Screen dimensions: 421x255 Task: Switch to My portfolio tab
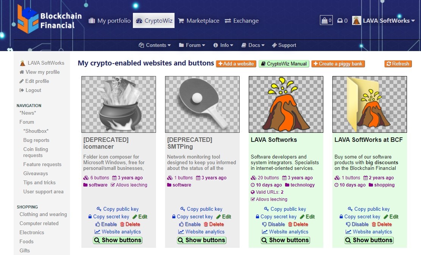coord(109,21)
